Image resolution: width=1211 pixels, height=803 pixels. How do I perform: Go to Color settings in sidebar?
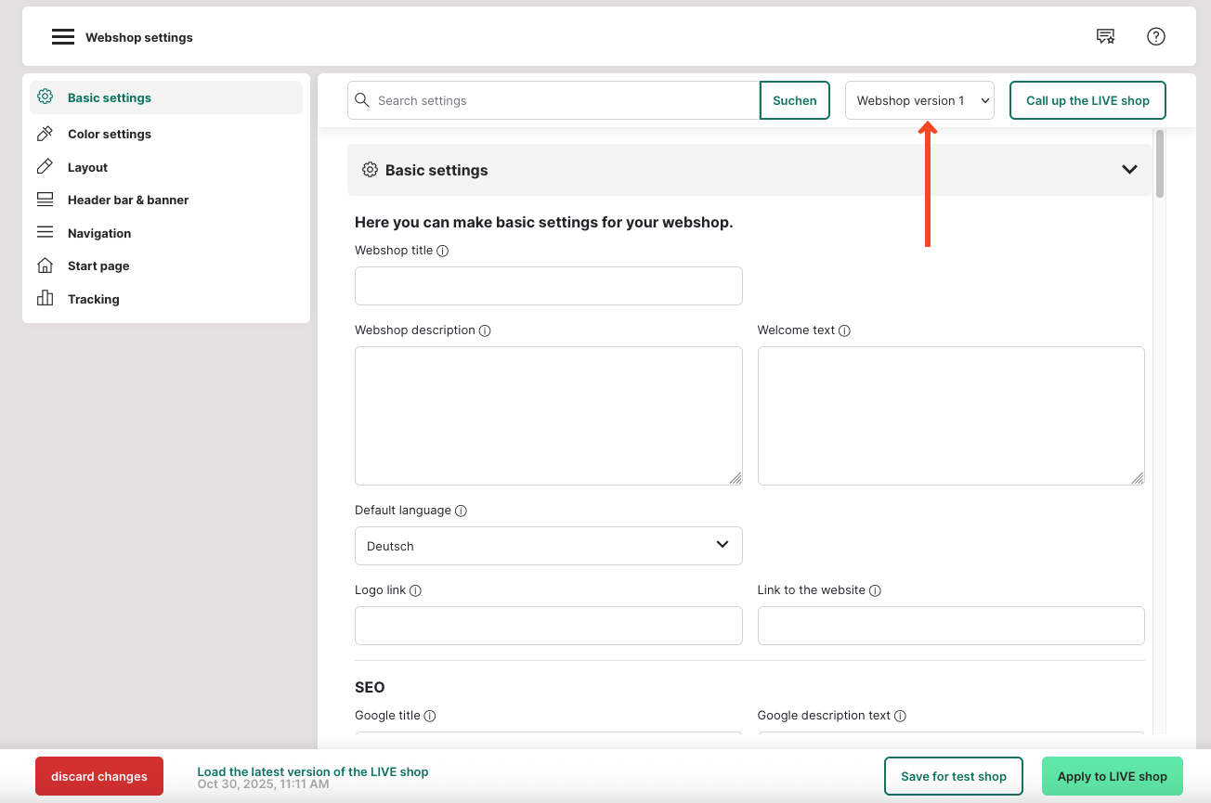tap(109, 134)
